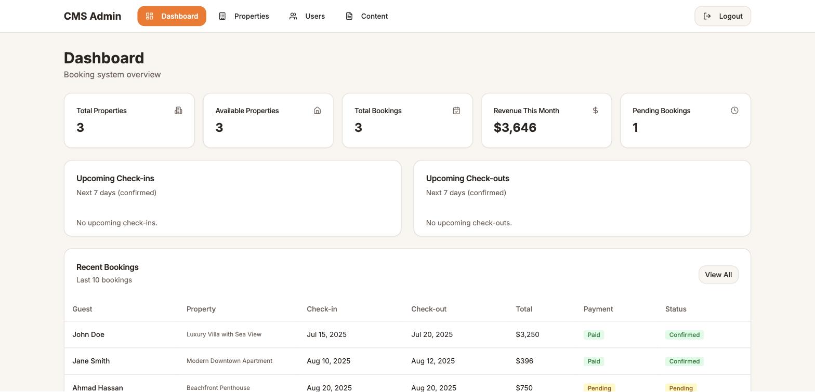Open the Dashboard tab
Viewport: 815px width, 392px height.
point(172,16)
